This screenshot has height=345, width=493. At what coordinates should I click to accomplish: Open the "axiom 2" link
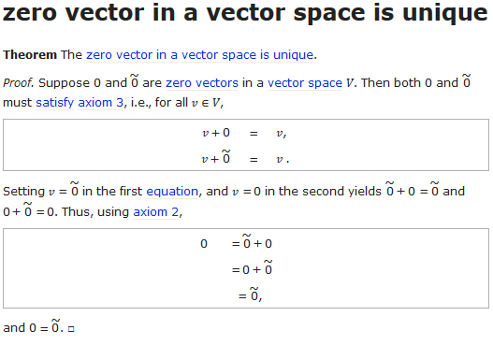pyautogui.click(x=156, y=212)
